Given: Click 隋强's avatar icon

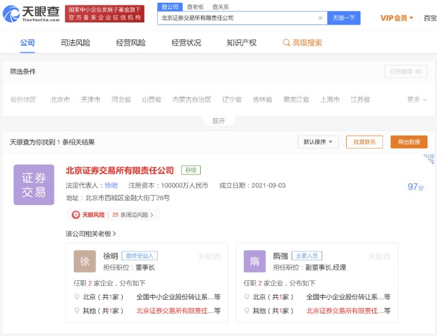Looking at the screenshot, I should [x=254, y=261].
